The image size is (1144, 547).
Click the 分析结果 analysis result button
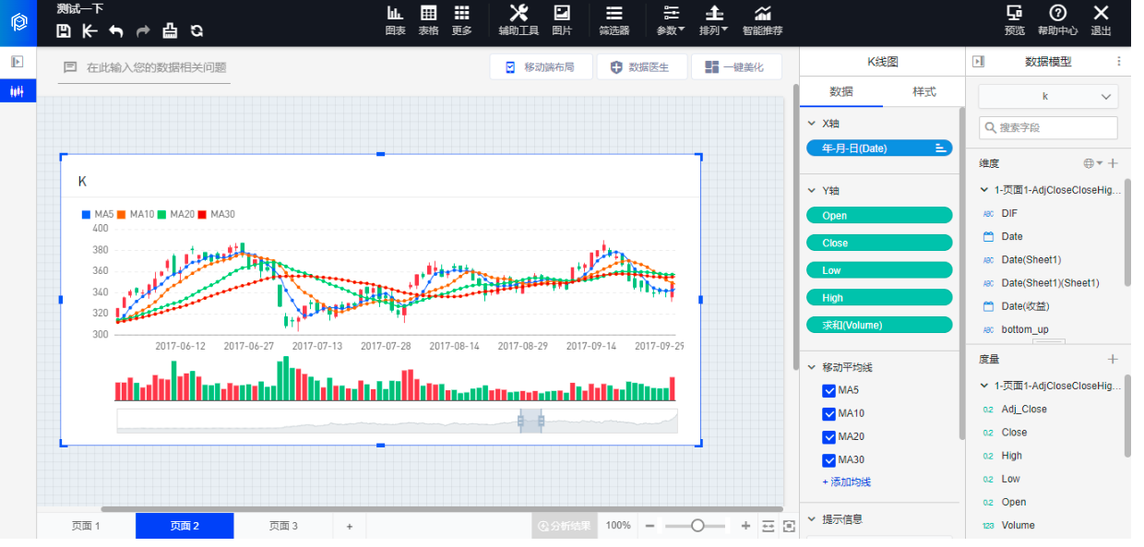[565, 526]
